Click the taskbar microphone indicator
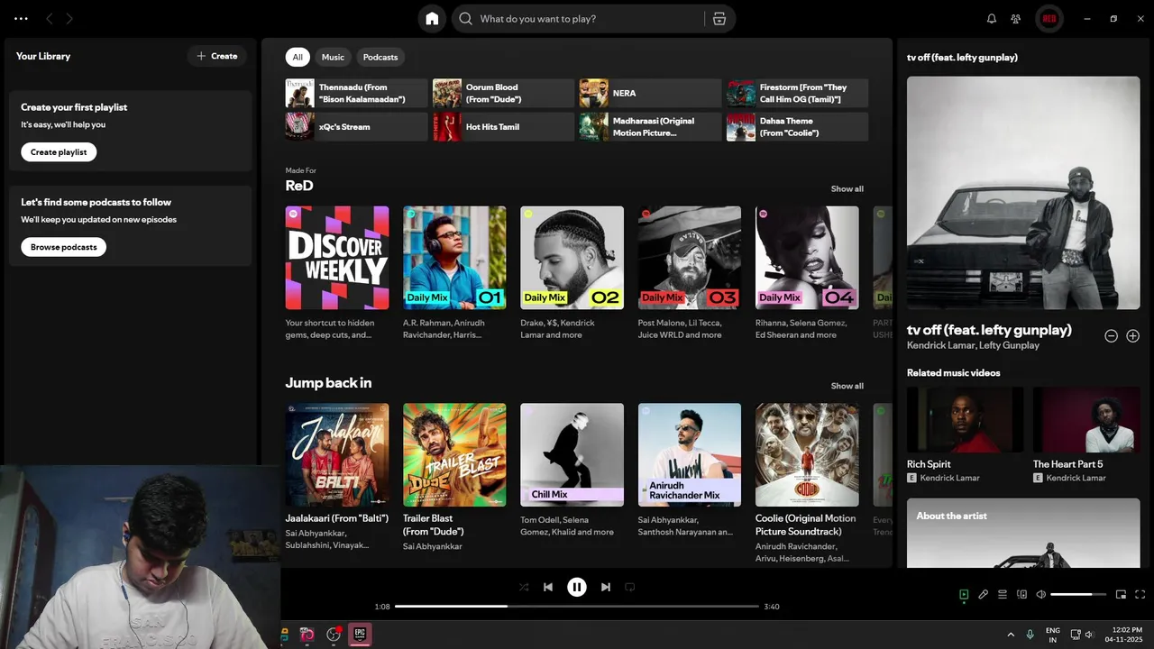 point(1030,635)
